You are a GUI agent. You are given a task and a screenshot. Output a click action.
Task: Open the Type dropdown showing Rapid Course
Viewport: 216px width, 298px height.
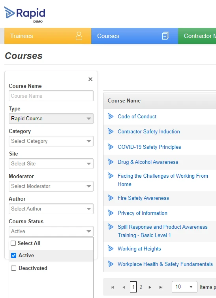(x=51, y=119)
